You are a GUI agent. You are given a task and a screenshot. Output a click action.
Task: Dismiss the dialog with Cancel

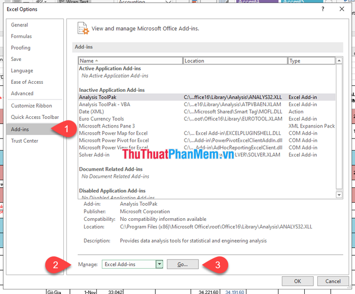[333, 281]
